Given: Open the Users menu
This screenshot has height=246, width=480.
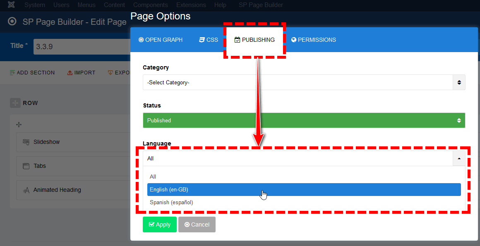Looking at the screenshot, I should pyautogui.click(x=61, y=5).
